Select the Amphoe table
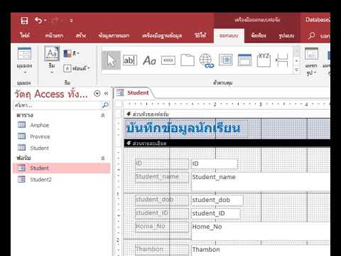Viewport: 341px width, 256px height. click(x=39, y=125)
